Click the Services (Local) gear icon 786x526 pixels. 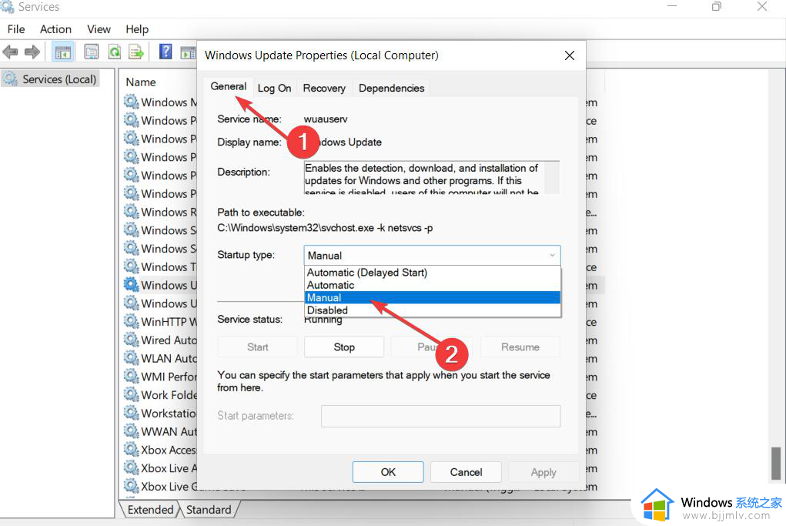[11, 79]
